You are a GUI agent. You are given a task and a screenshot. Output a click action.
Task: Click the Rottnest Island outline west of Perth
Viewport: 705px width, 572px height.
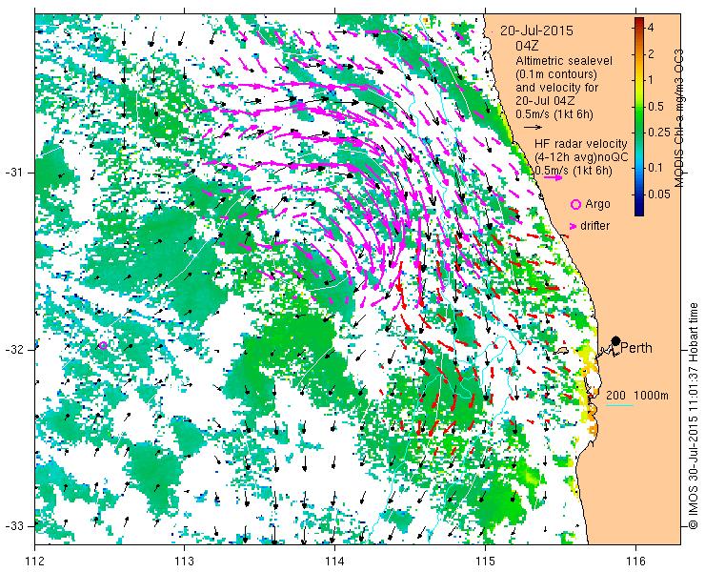pyautogui.click(x=561, y=351)
